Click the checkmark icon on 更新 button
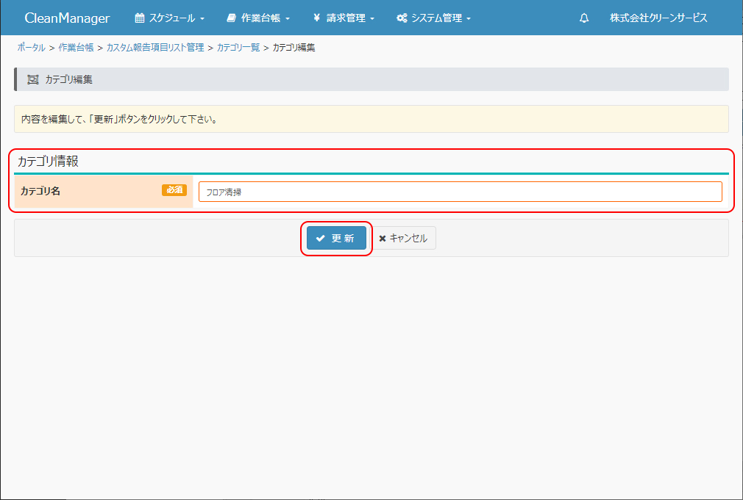 (x=321, y=239)
